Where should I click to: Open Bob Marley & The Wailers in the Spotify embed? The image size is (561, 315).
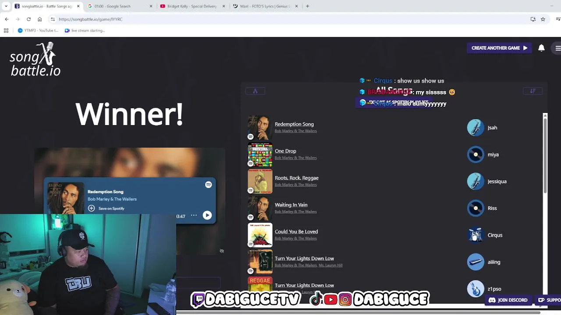coord(112,199)
